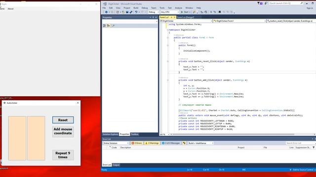
Task: Collapse the button_reset_Click method outline
Action: click(168, 61)
